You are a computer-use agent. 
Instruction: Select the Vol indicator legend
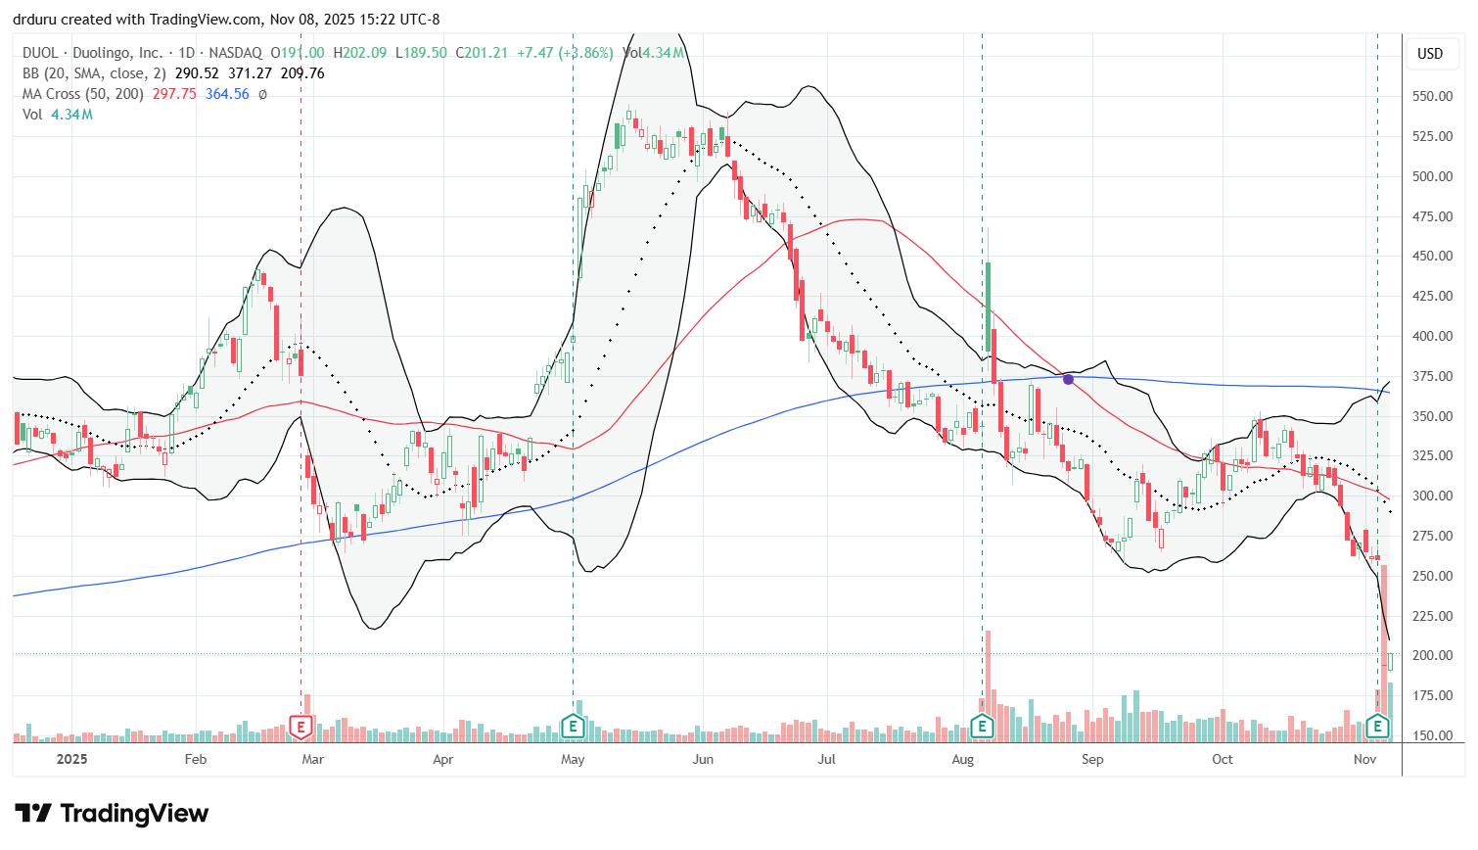tap(32, 115)
